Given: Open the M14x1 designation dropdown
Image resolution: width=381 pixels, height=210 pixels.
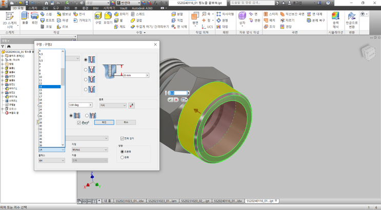Looking at the screenshot, I should coord(90,150).
